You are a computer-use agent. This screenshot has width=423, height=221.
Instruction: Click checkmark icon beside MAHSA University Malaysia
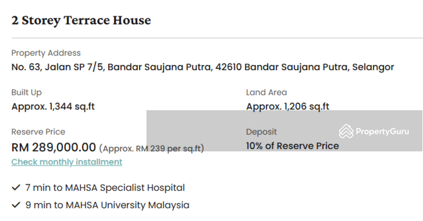[x=16, y=205]
